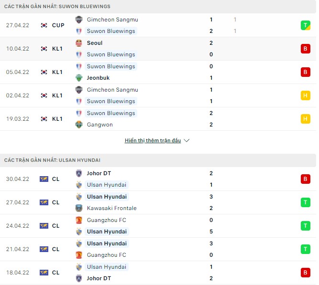Click the Gimcheon Sangmu team name in the CUP match
The width and height of the screenshot is (319, 285).
click(x=112, y=20)
